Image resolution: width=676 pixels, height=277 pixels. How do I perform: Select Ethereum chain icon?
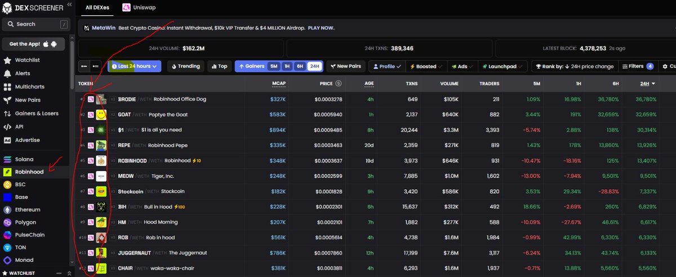pyautogui.click(x=8, y=209)
